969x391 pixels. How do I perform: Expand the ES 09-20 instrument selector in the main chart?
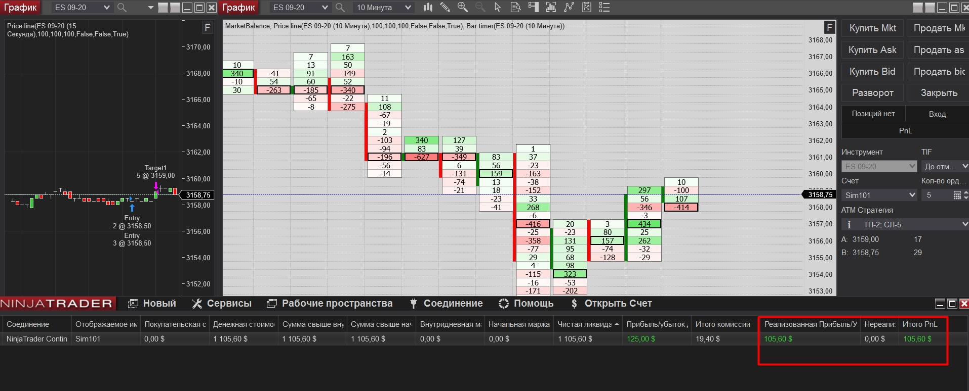point(300,8)
